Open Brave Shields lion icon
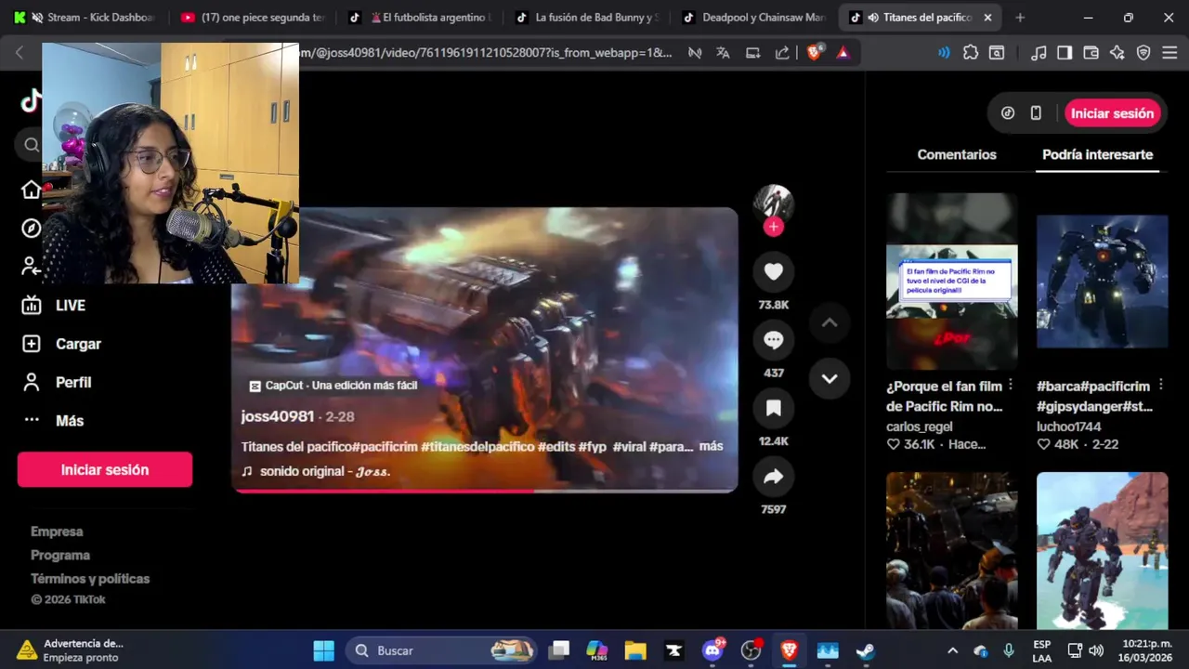Image resolution: width=1189 pixels, height=669 pixels. (814, 53)
